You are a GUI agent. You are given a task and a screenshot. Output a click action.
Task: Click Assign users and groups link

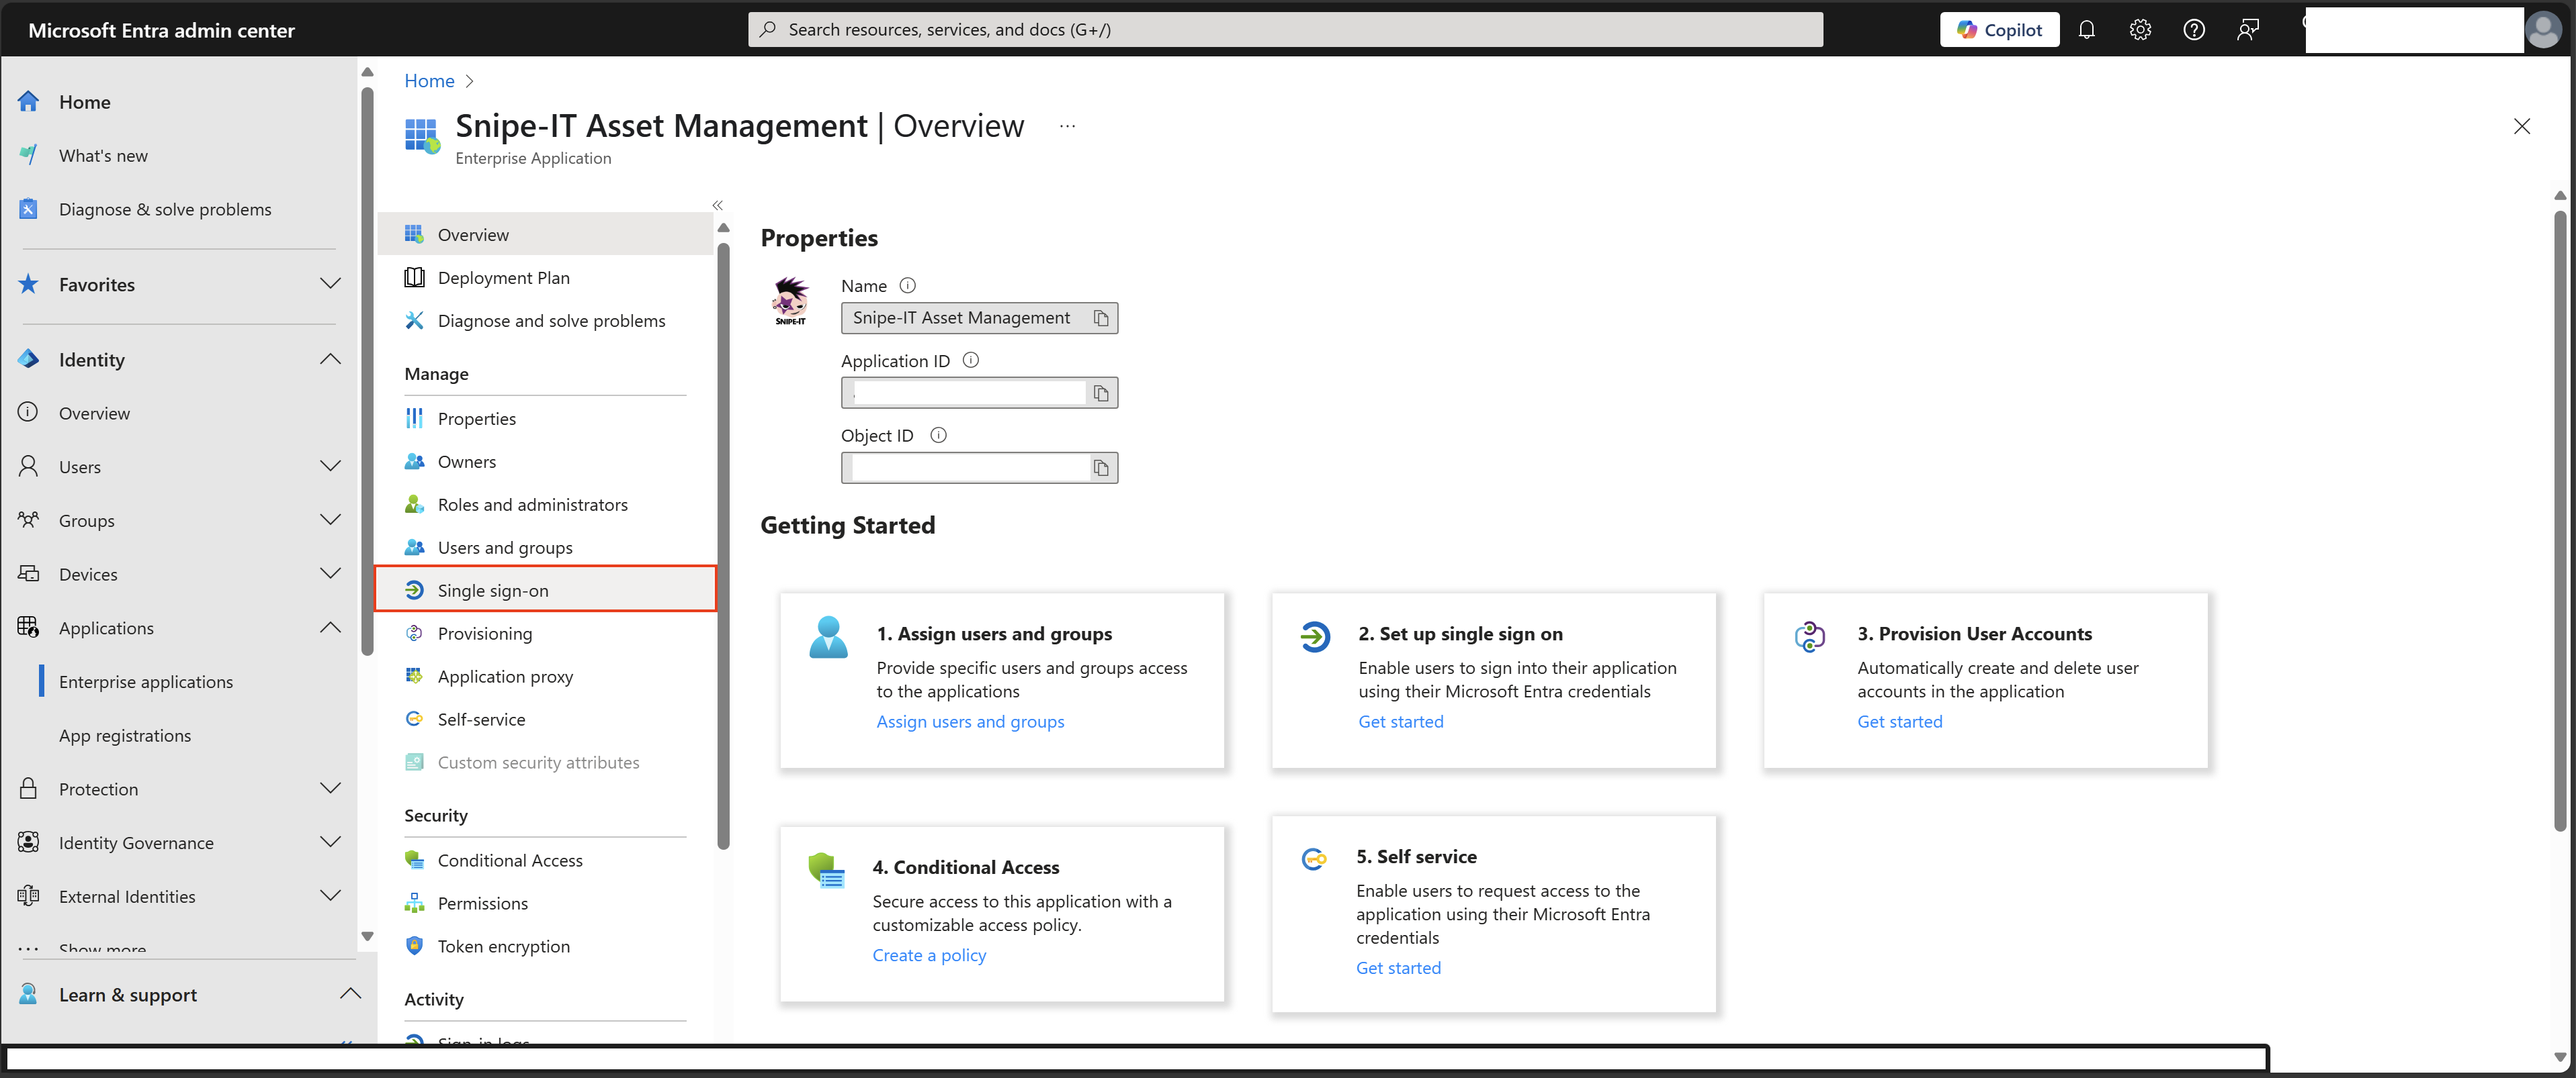[970, 722]
